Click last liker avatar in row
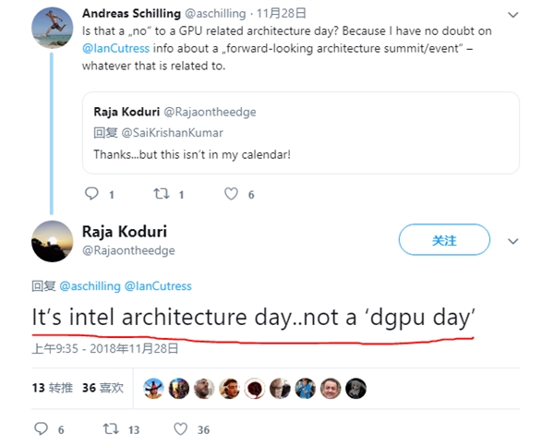 [x=355, y=390]
